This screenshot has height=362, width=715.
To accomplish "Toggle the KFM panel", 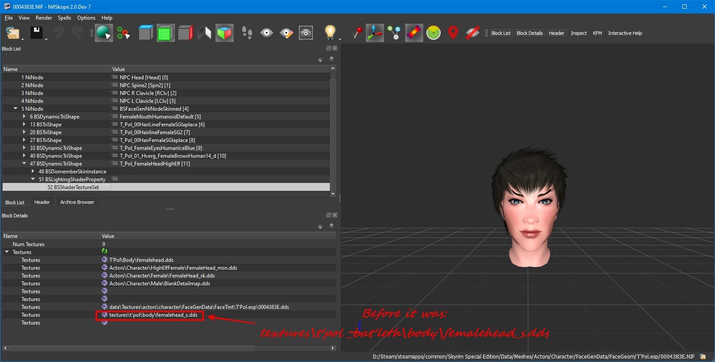I will [597, 33].
